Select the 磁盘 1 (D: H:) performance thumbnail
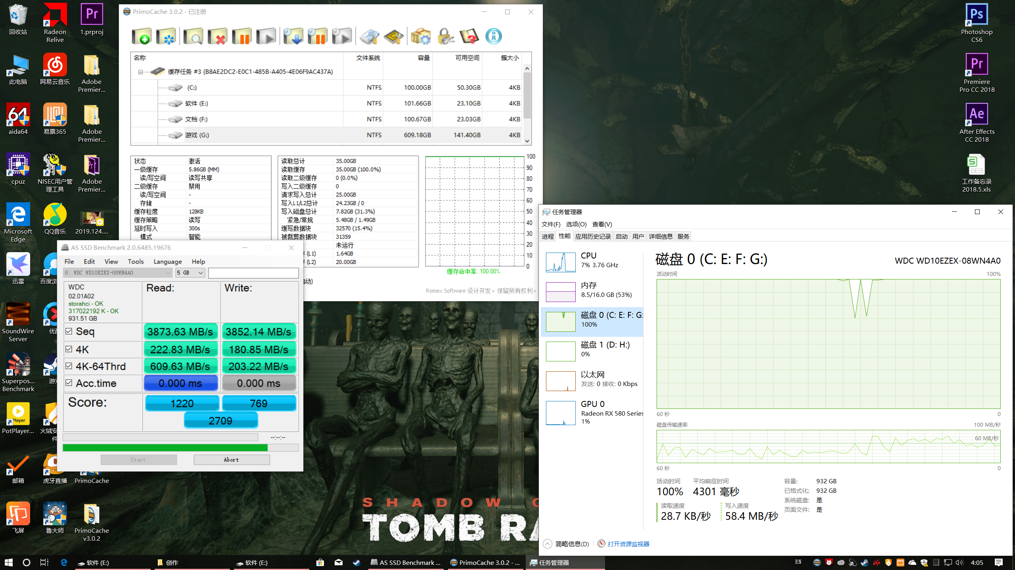The height and width of the screenshot is (570, 1015). click(x=592, y=350)
